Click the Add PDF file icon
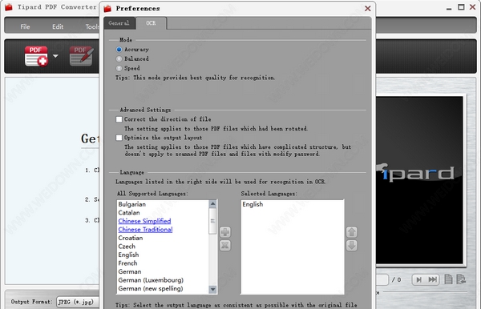 tap(36, 56)
